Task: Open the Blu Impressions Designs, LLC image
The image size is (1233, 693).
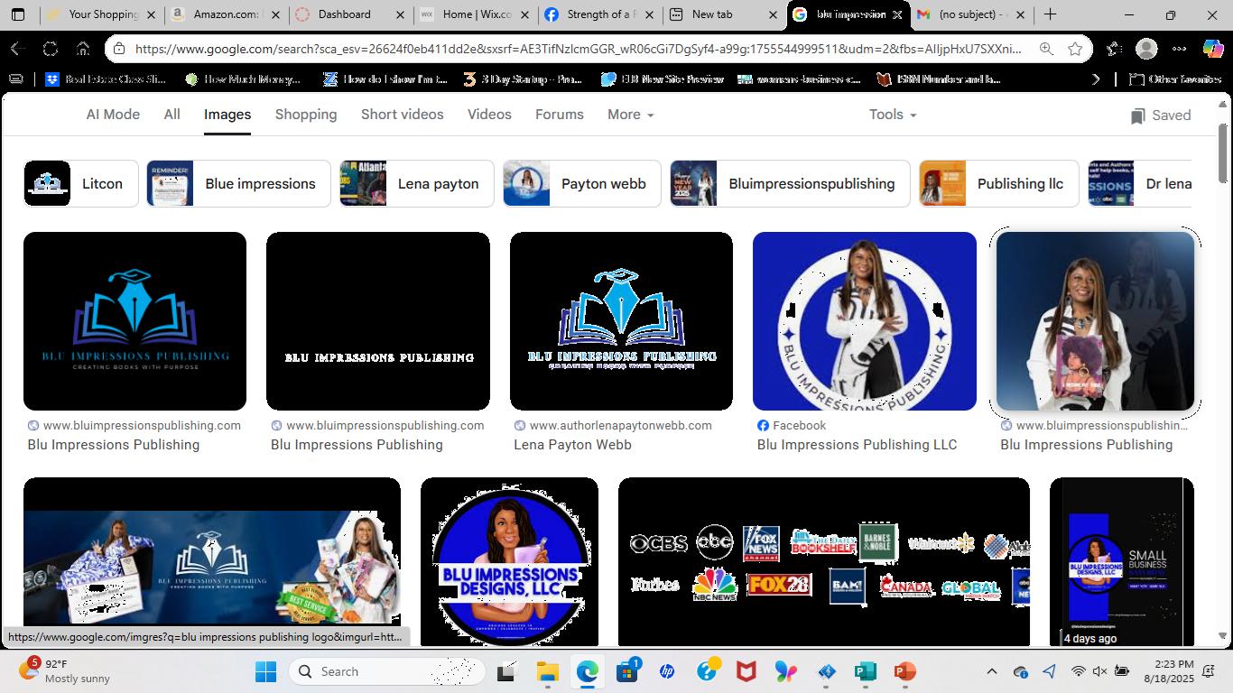Action: 509,561
